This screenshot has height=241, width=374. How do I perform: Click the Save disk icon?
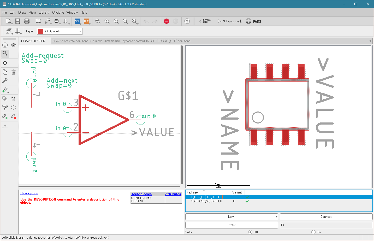(x=17, y=21)
